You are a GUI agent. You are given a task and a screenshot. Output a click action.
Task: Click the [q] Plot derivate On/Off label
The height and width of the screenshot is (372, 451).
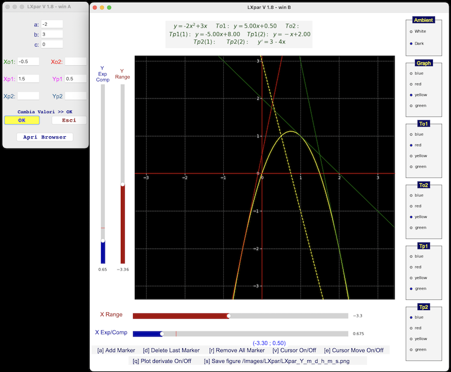pos(162,361)
